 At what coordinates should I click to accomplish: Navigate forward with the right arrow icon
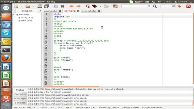(x=78, y=6)
